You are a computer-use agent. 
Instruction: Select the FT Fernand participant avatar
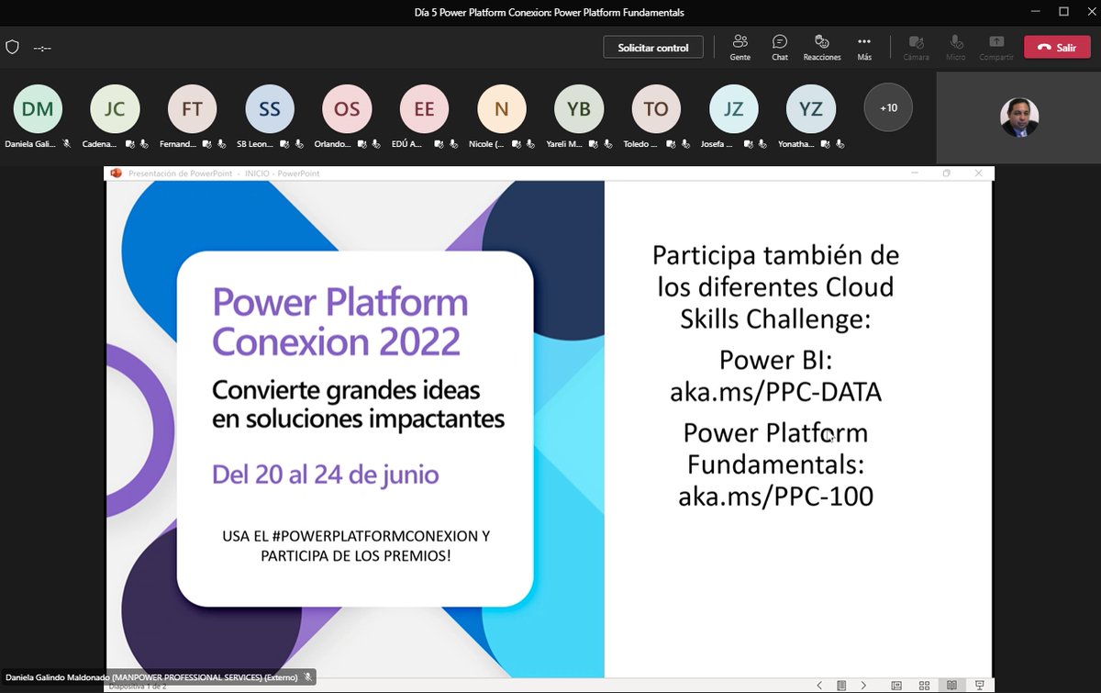192,108
